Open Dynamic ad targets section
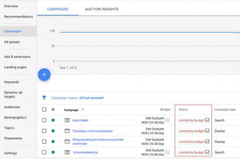240x159 pixels. (x=13, y=94)
